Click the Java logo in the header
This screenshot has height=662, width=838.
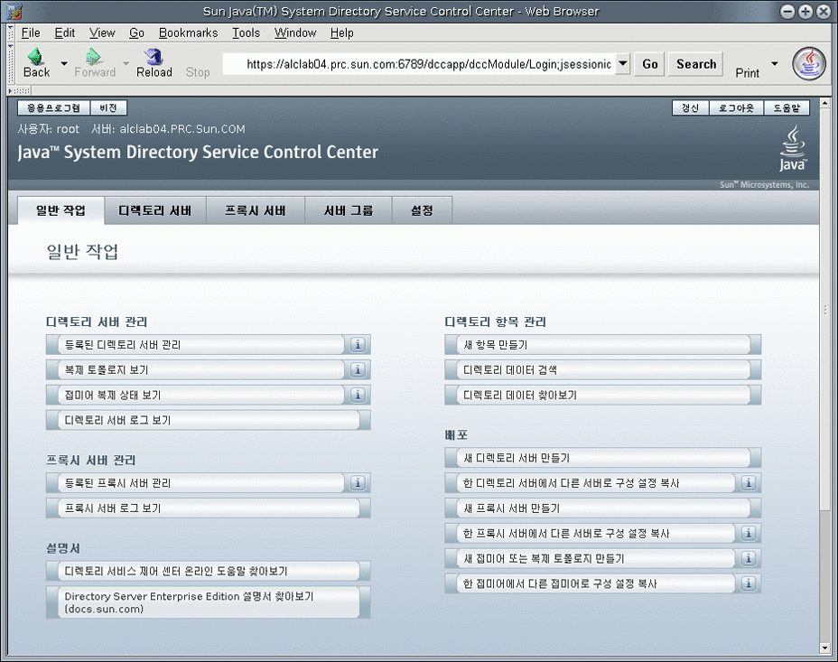tap(793, 148)
